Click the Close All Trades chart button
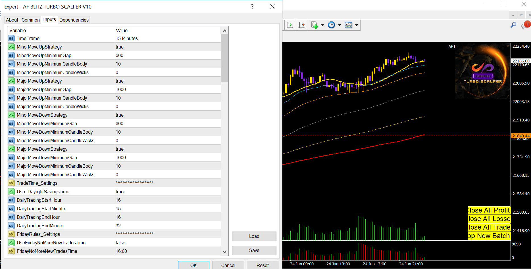This screenshot has height=269, width=531. [489, 227]
